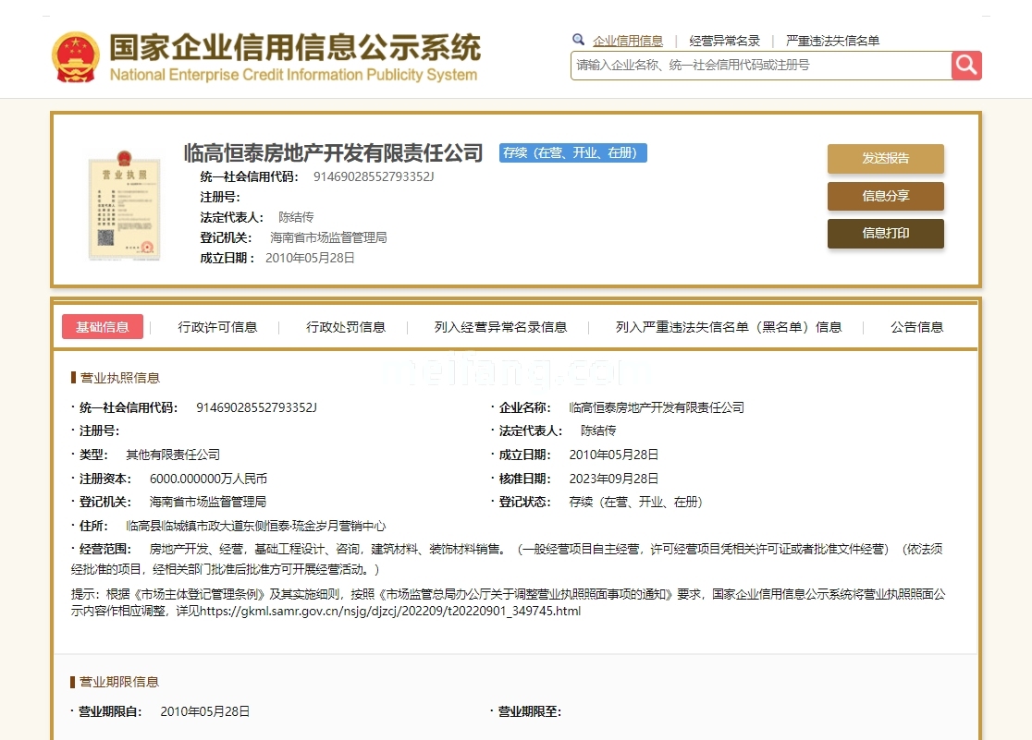The height and width of the screenshot is (740, 1032).
Task: Click the company search input box
Action: point(758,65)
